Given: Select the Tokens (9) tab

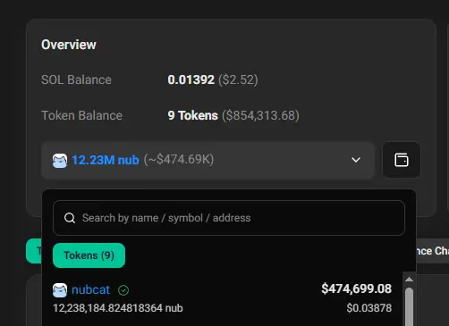Looking at the screenshot, I should (x=89, y=255).
